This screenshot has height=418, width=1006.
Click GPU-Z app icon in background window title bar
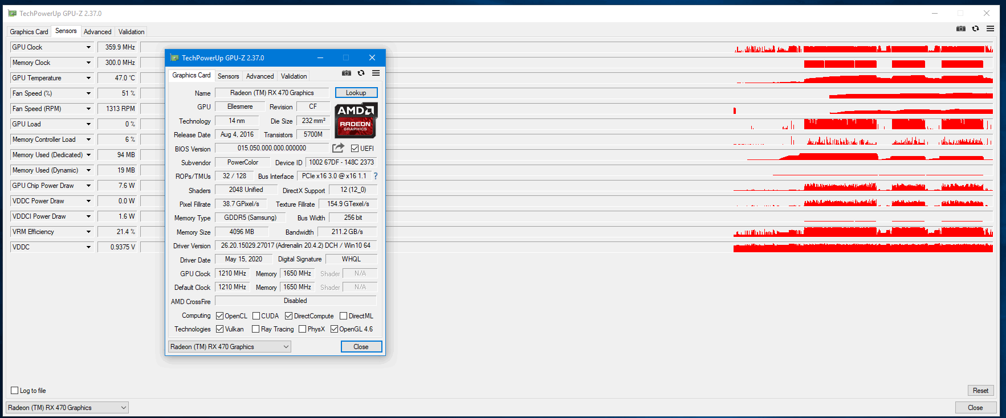pos(12,13)
